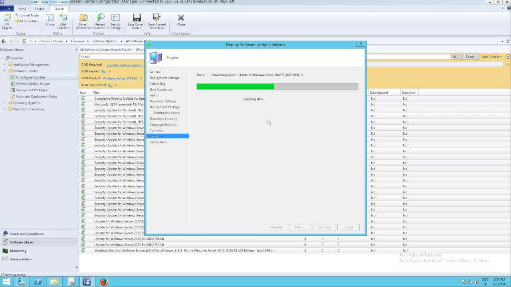Screen dimensions: 511x287
Task: Open the address bar dropdown arrow
Action: click(x=502, y=41)
